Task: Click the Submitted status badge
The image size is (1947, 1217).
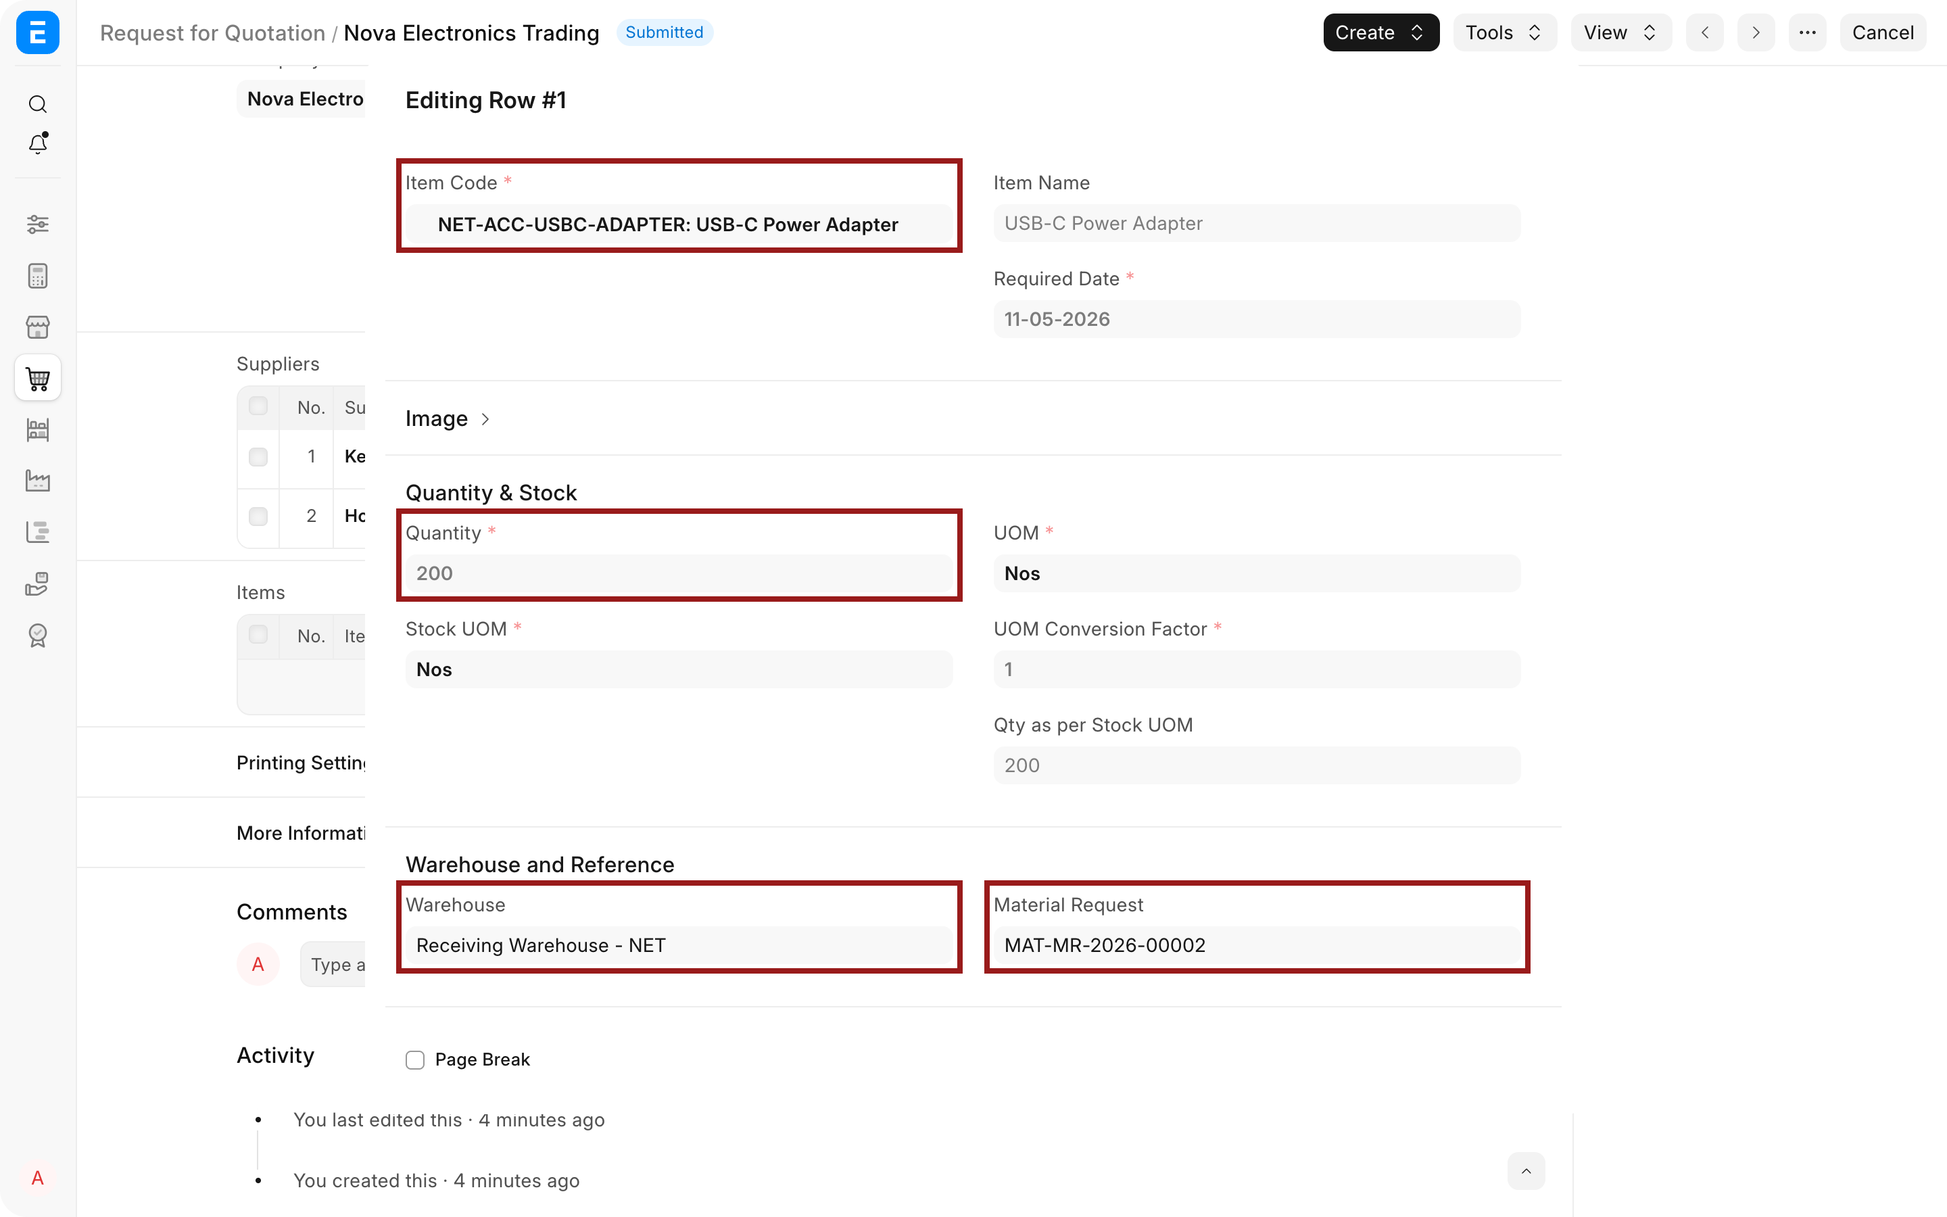Action: tap(664, 32)
